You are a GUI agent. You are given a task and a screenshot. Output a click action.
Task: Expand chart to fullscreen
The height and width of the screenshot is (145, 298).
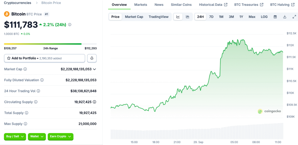[x=294, y=17]
